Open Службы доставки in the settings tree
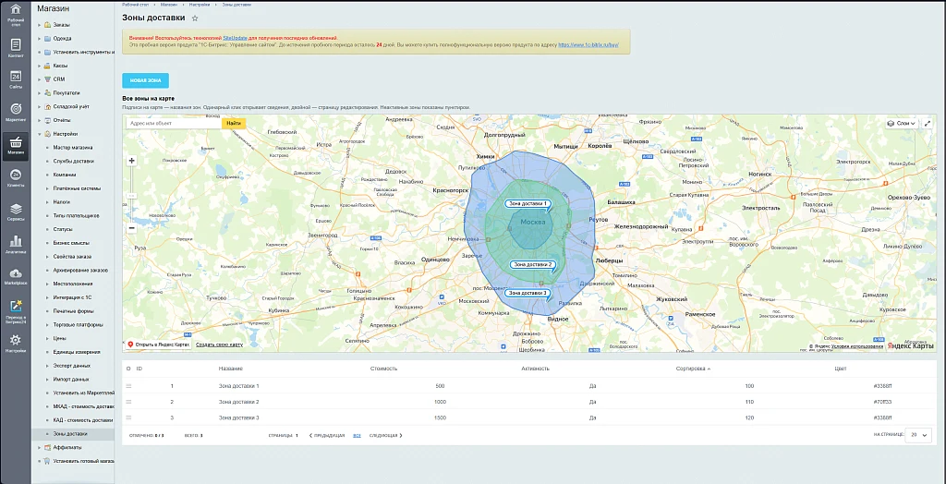 [x=74, y=161]
